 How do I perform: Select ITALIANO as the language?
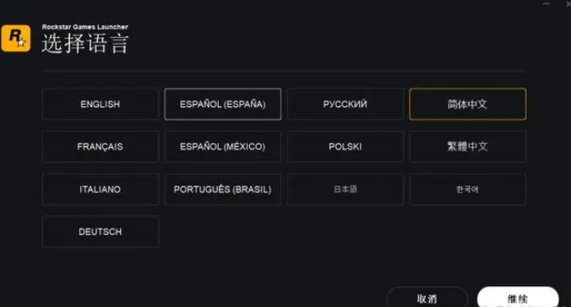pyautogui.click(x=101, y=189)
